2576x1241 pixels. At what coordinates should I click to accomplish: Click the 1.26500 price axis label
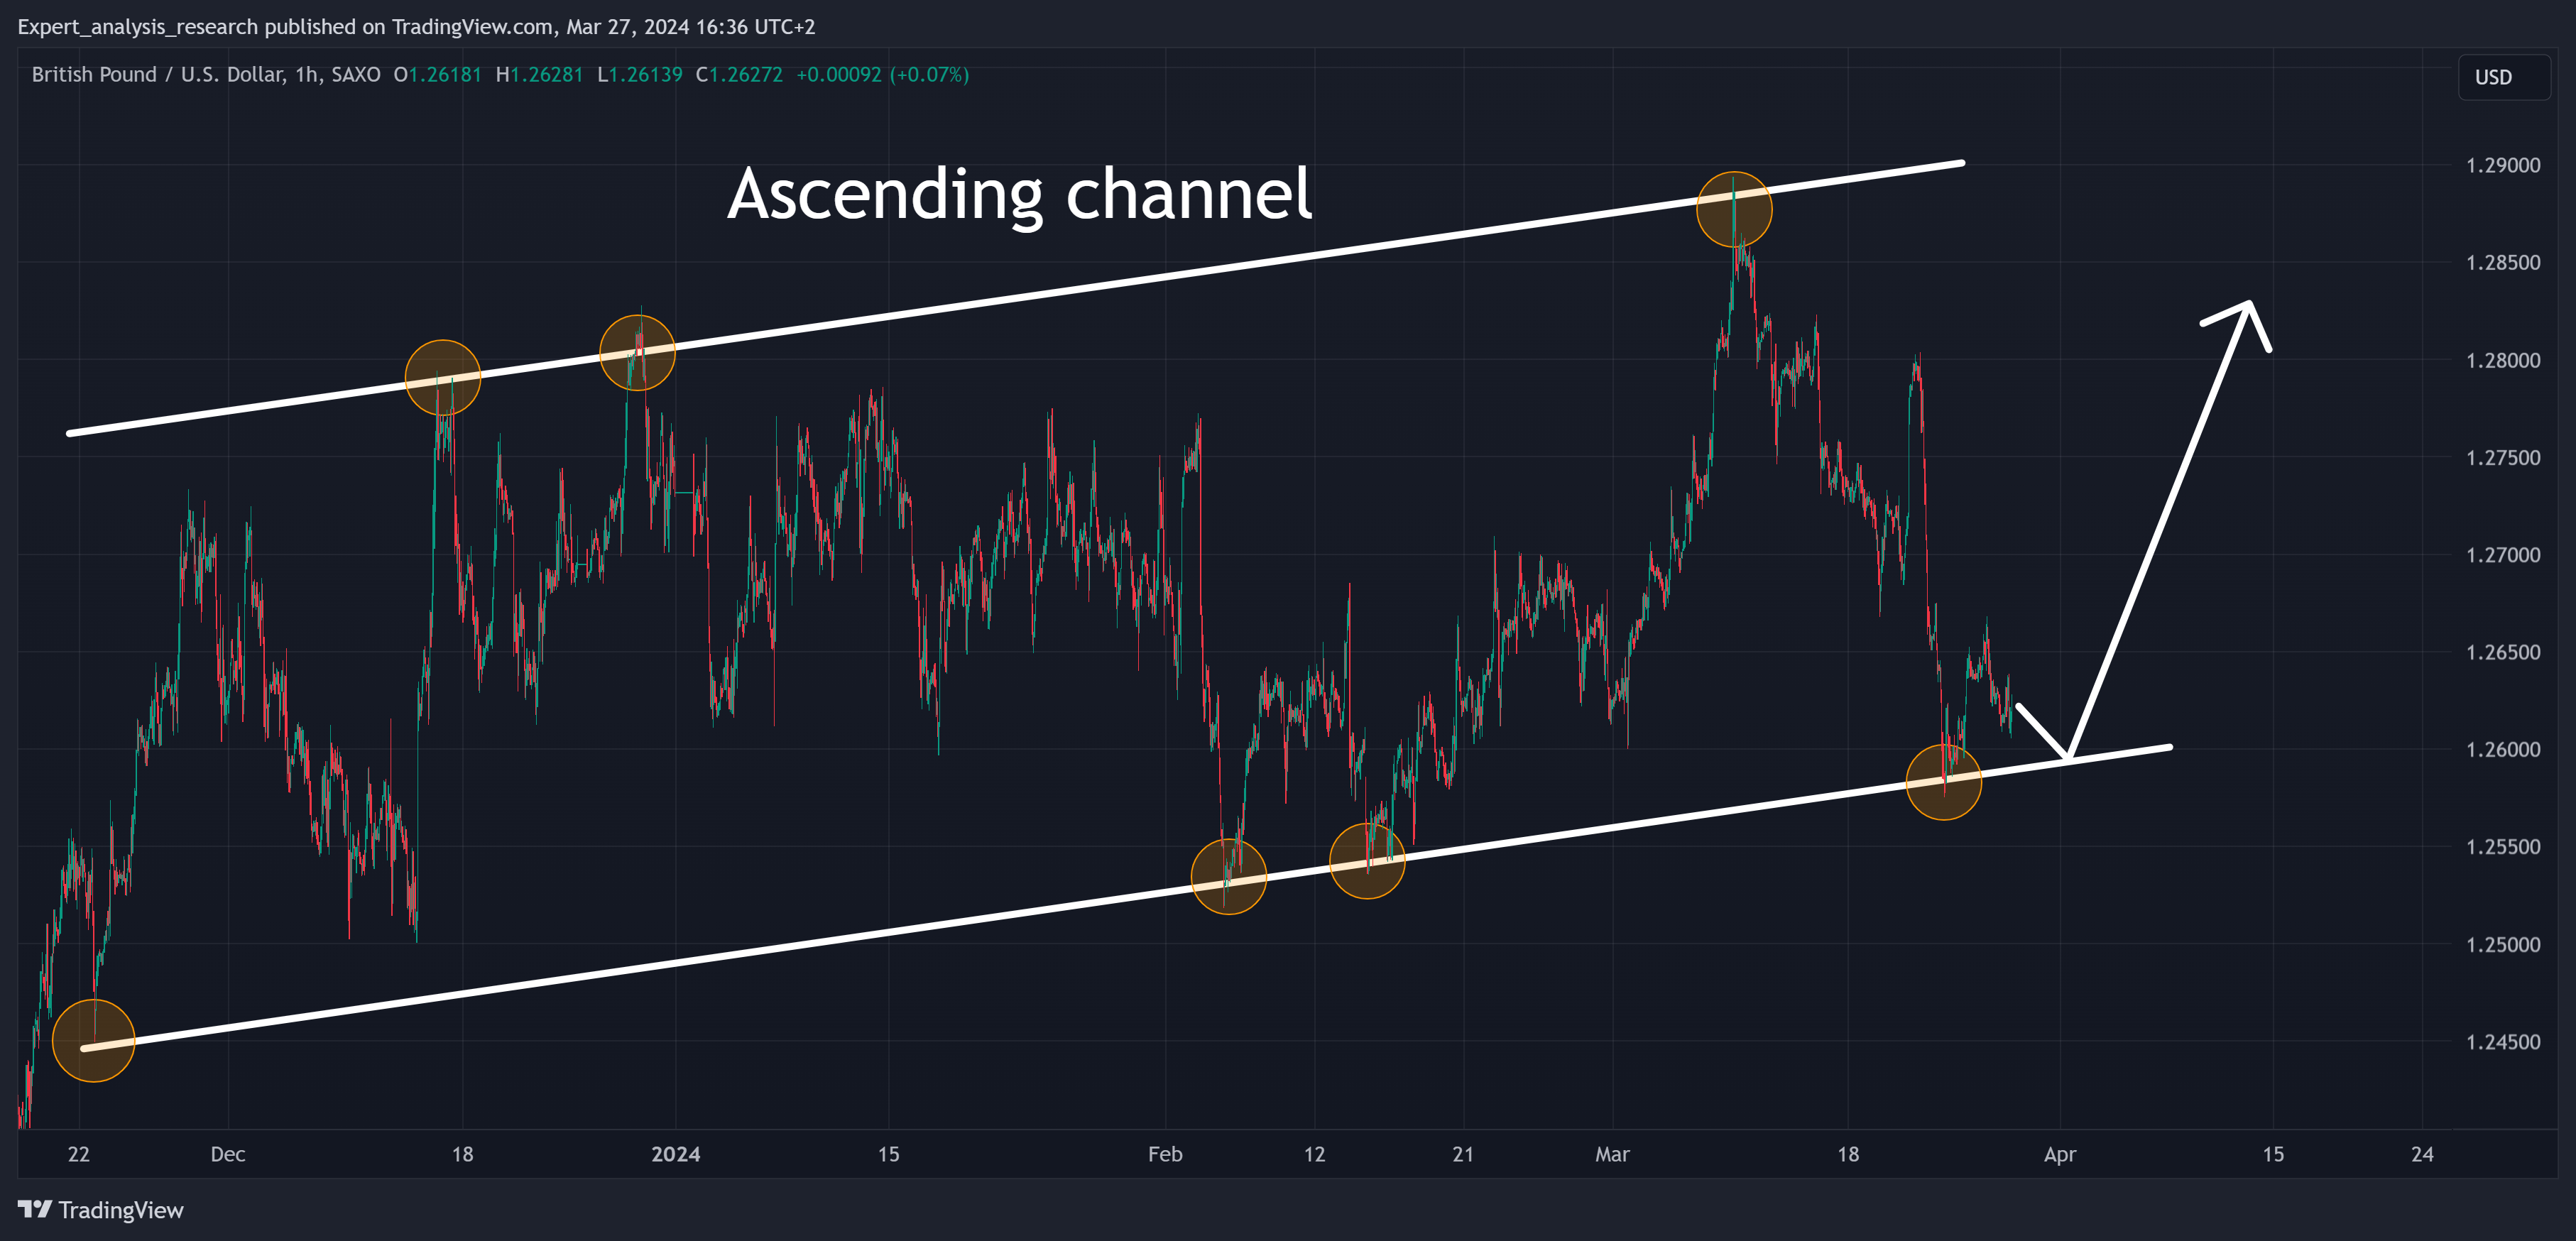click(x=2503, y=653)
